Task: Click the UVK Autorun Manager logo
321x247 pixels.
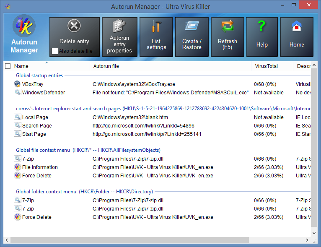Action: 24,26
